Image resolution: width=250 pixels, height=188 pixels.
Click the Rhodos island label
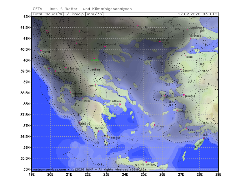(199, 144)
